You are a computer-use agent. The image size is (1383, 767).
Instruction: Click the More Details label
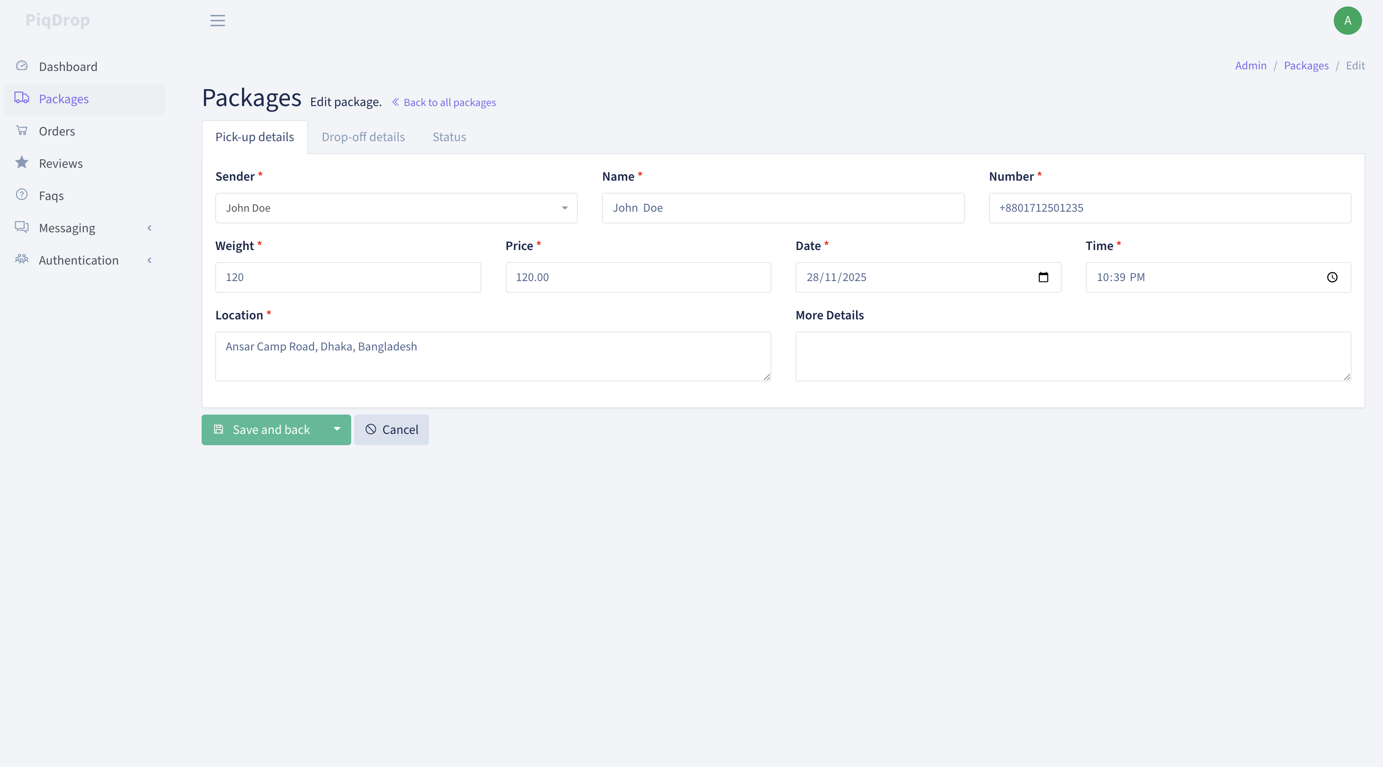(x=829, y=315)
